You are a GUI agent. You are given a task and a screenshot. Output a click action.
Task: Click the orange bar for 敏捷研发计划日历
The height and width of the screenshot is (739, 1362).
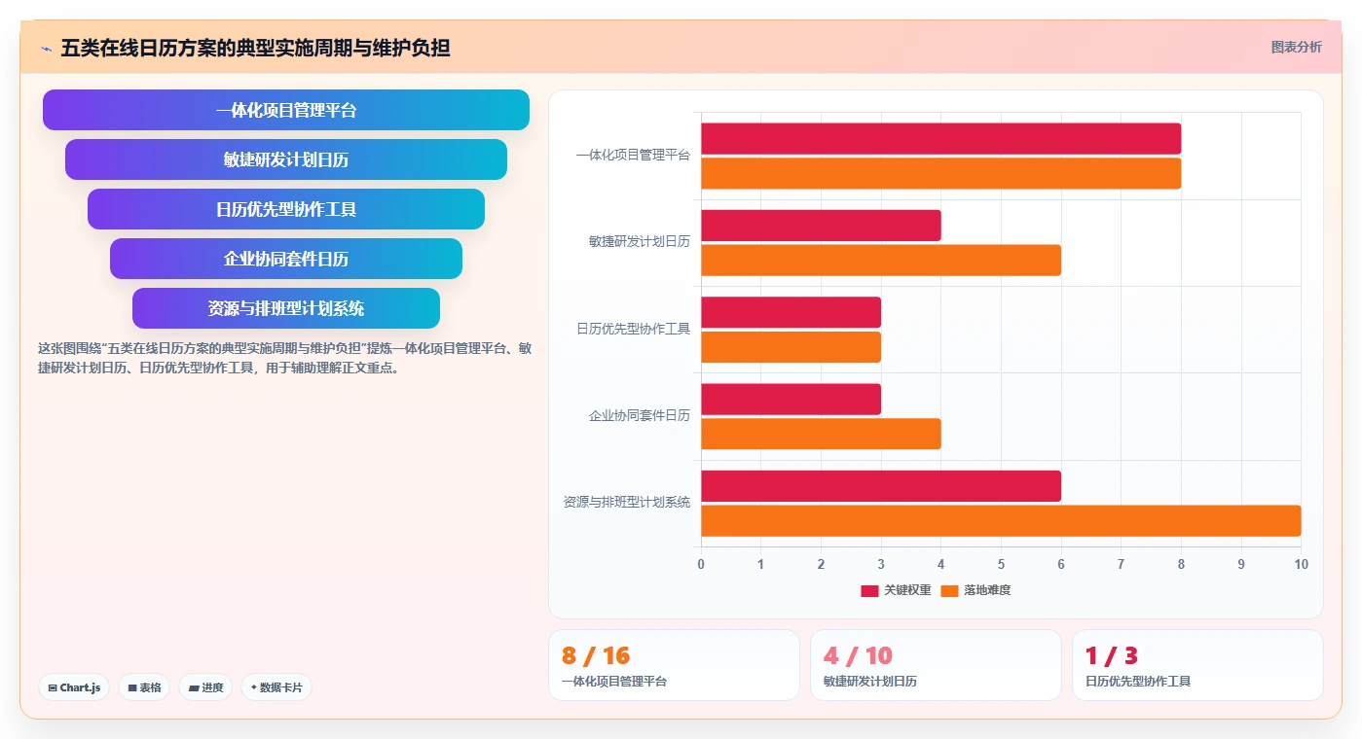881,260
